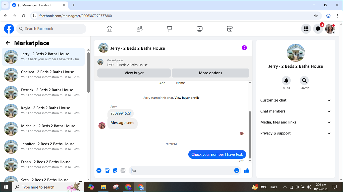Choose a sticker from the sticker icon

point(115,170)
